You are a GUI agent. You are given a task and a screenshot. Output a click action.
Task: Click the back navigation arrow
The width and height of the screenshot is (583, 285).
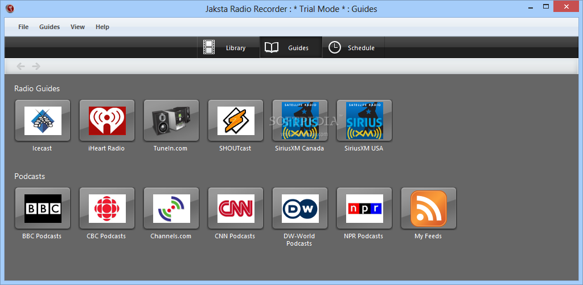click(21, 66)
